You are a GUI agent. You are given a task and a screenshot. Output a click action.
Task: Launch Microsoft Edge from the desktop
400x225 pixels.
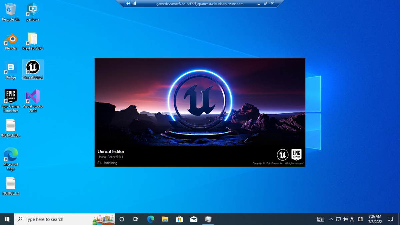[x=10, y=157]
